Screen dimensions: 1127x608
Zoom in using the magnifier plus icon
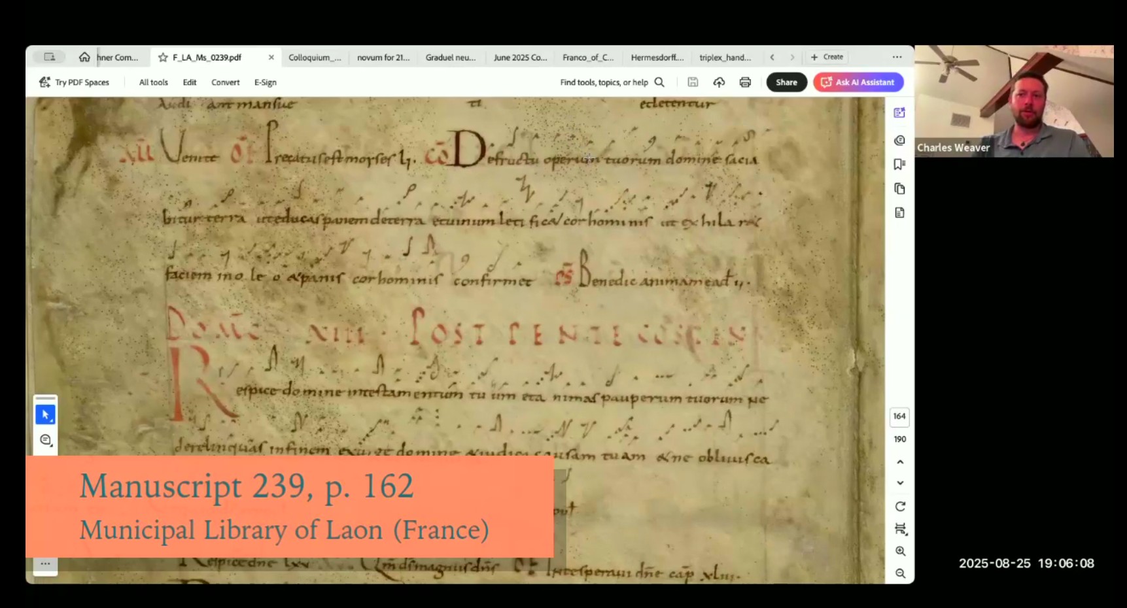(900, 551)
